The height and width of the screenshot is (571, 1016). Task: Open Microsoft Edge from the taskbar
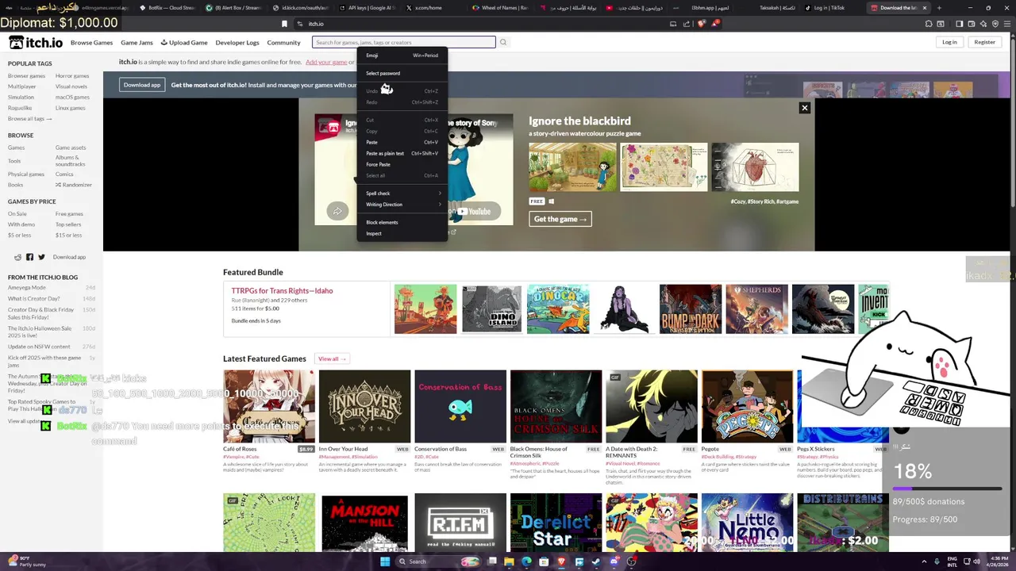pyautogui.click(x=526, y=561)
